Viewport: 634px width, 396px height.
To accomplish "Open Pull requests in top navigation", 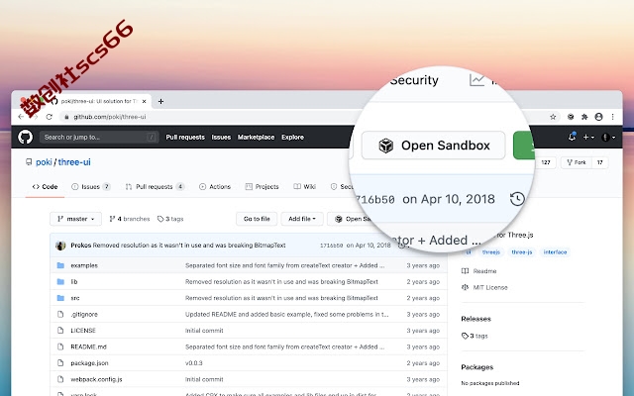I will point(185,137).
